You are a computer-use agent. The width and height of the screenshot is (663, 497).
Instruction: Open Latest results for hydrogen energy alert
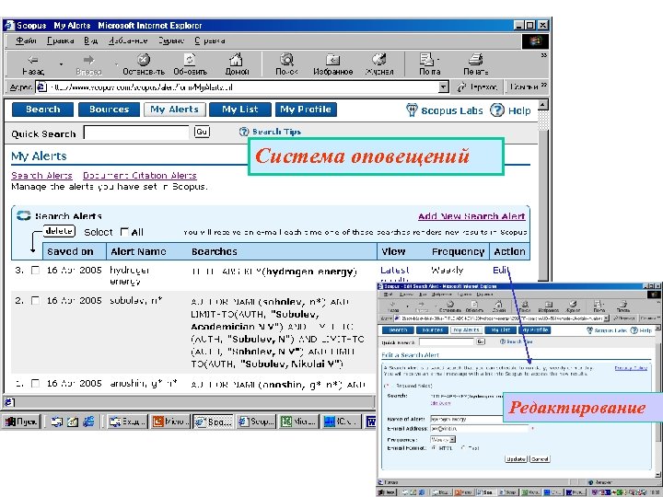[394, 274]
